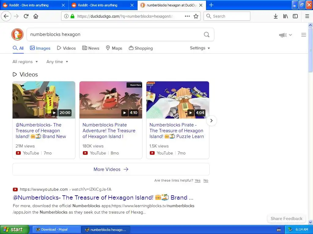Show site information icon in address bar
313x234 pixels.
(66, 16)
